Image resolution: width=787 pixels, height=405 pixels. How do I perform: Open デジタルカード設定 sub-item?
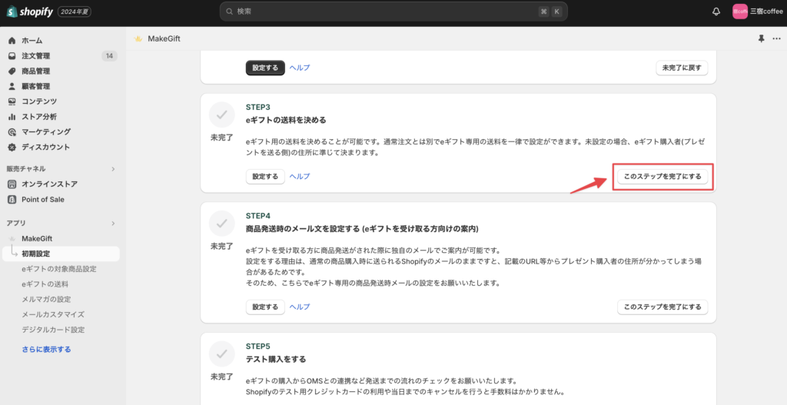53,330
